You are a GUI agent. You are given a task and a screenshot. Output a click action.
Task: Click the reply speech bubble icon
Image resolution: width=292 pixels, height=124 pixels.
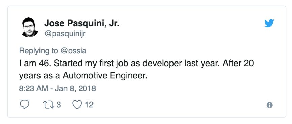[x=24, y=105]
